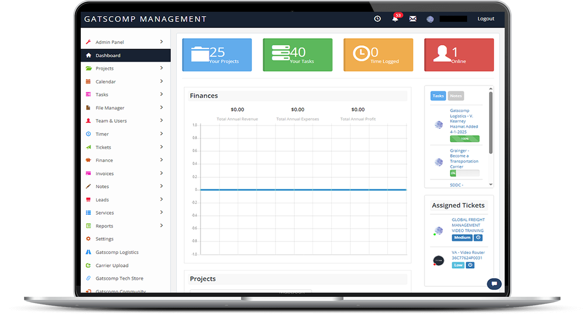This screenshot has width=585, height=314.
Task: Open Dashboard in the sidebar
Action: (108, 55)
